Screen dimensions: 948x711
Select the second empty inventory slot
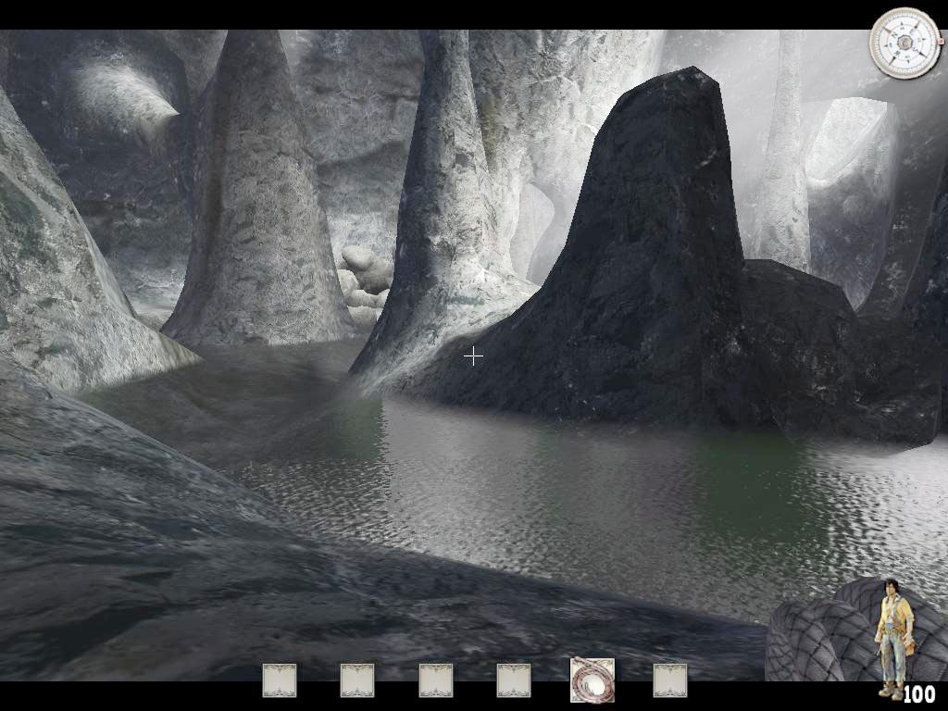coord(357,680)
